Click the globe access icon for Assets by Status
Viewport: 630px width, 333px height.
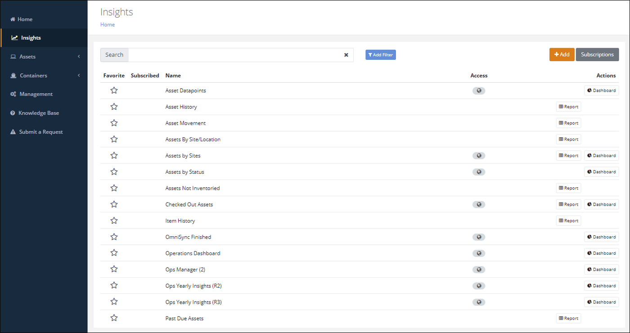coord(479,172)
